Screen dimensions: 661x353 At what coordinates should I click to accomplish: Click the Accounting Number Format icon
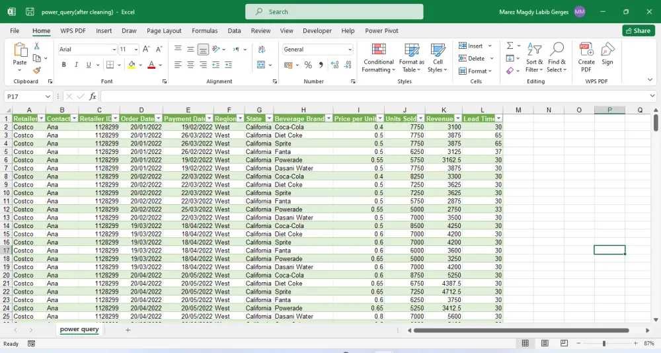tap(288, 65)
